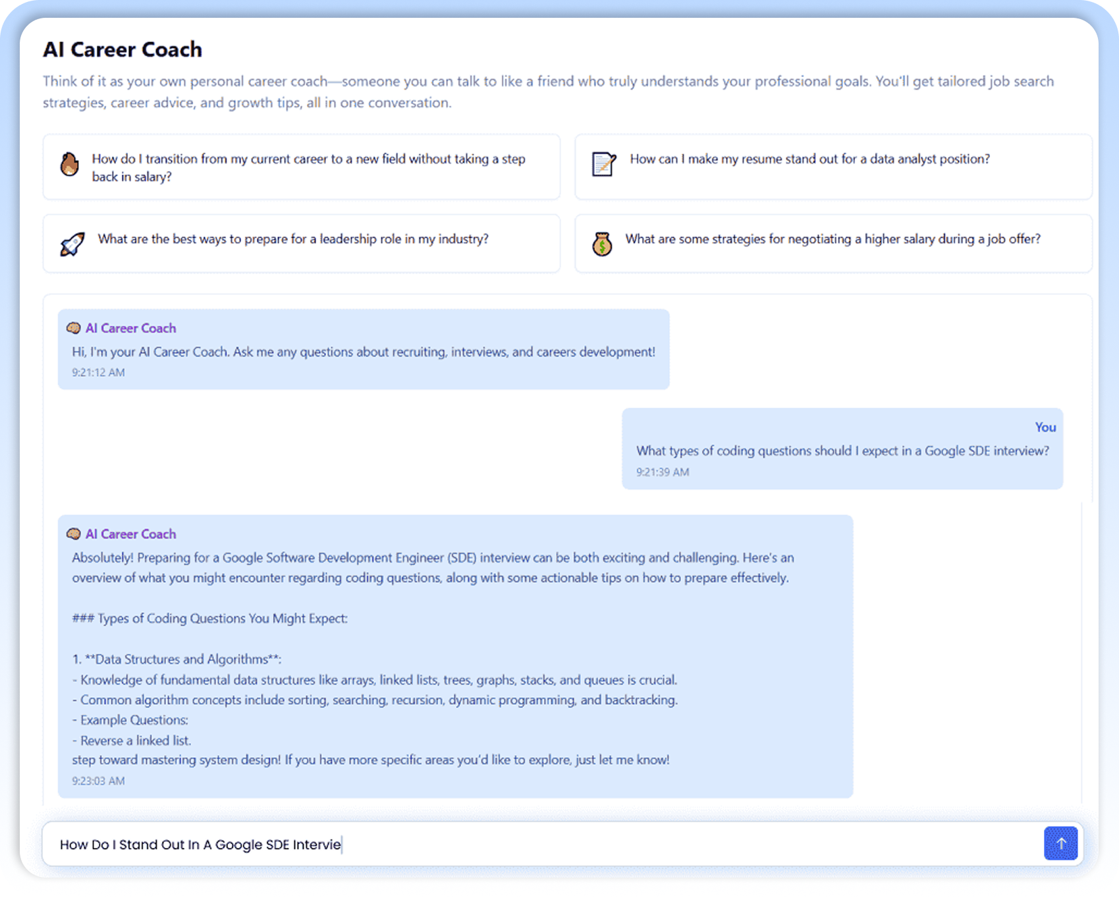This screenshot has height=898, width=1119.
Task: Click the 9:23:03 AM timestamp in the reply
Action: coord(98,781)
